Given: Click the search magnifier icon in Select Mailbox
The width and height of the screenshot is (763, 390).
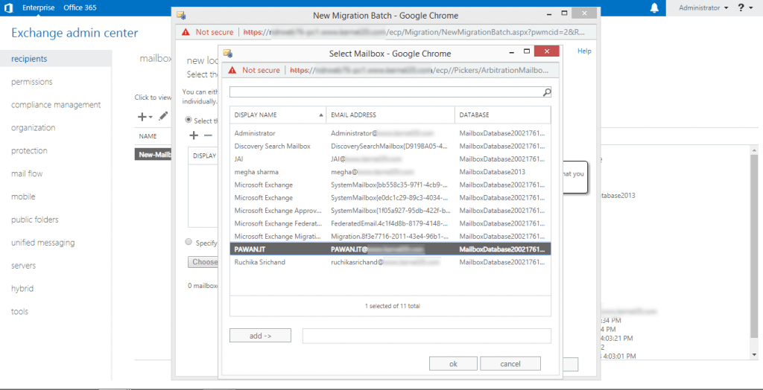Looking at the screenshot, I should click(x=547, y=92).
